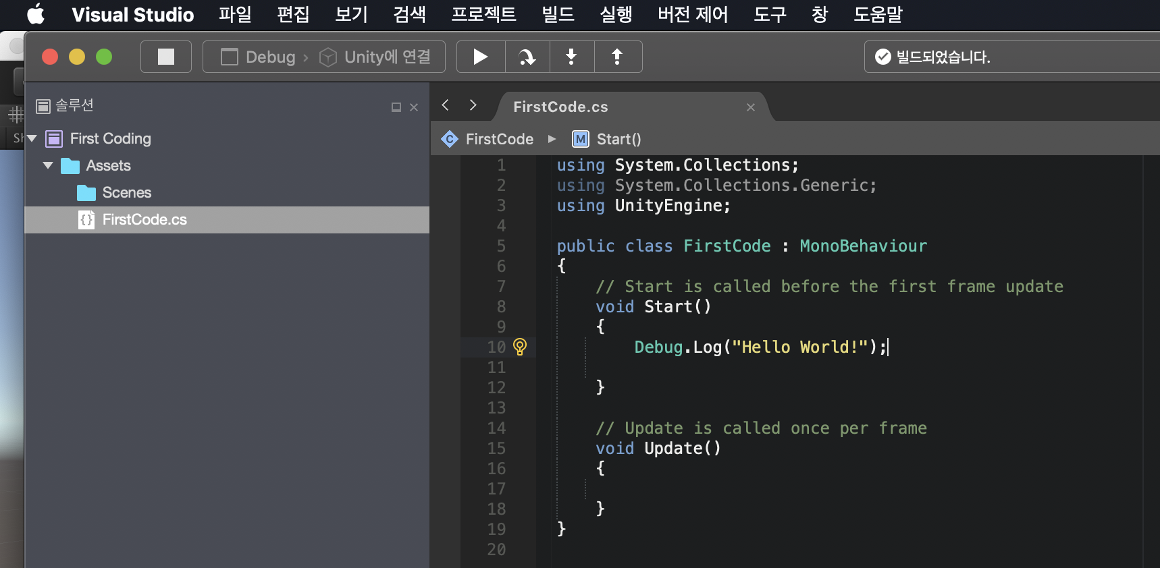Click line number 1 in the gutter
This screenshot has height=568, width=1160.
pyautogui.click(x=501, y=165)
